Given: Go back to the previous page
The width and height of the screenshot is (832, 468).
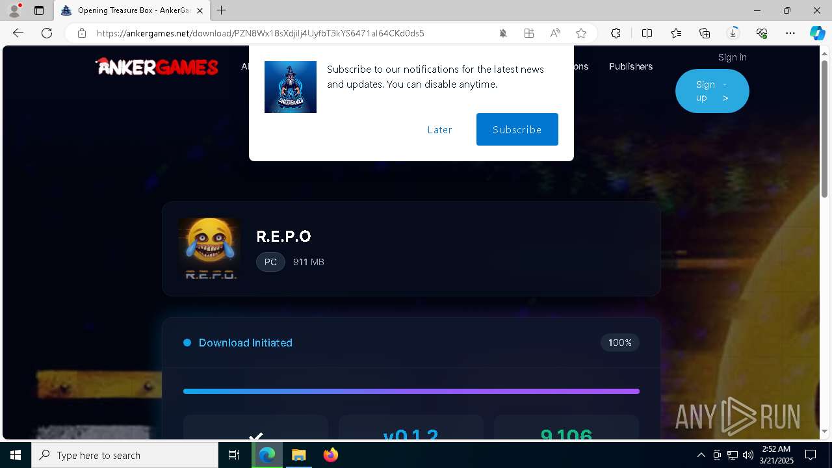Looking at the screenshot, I should coord(18,33).
